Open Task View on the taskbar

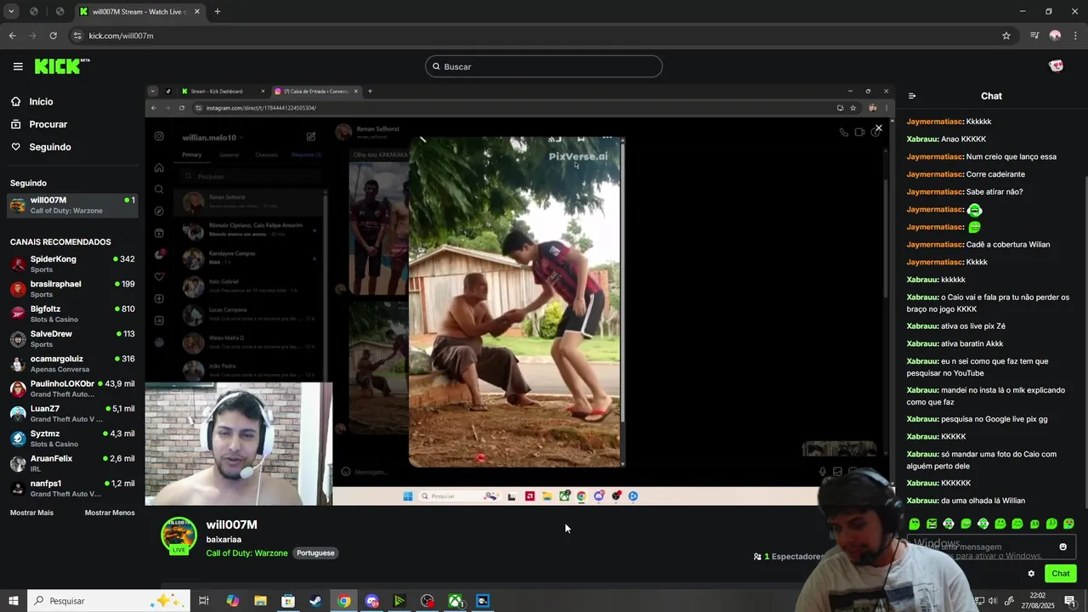click(x=204, y=601)
